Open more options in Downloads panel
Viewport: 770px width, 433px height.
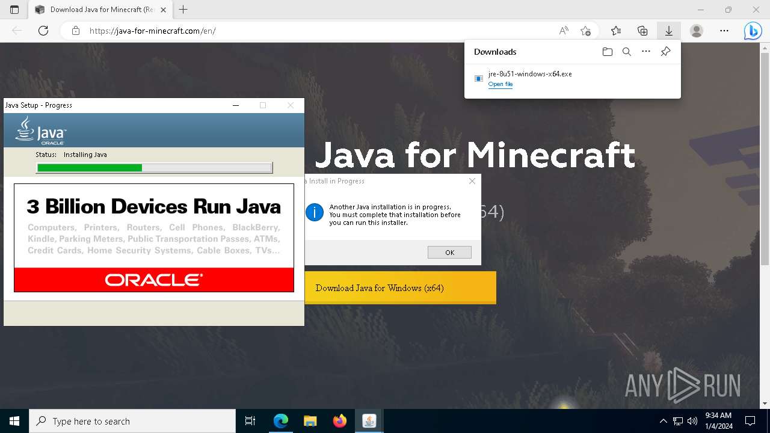coord(646,52)
